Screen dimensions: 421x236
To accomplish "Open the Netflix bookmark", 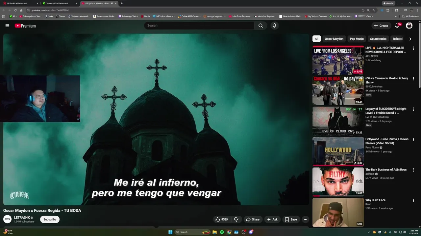I will [x=145, y=16].
